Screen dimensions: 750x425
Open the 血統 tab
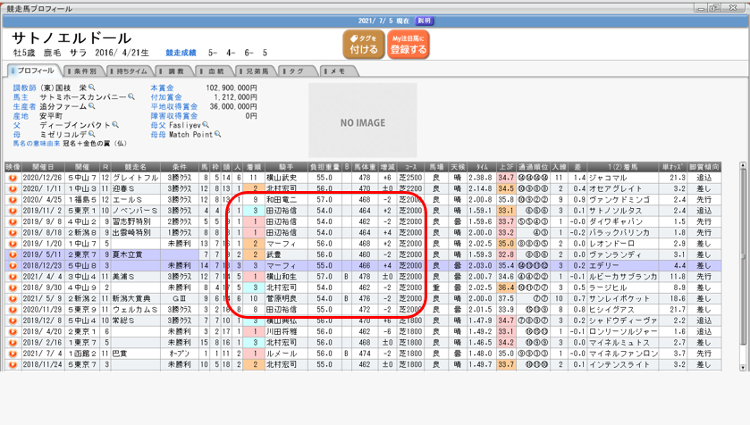(x=215, y=71)
